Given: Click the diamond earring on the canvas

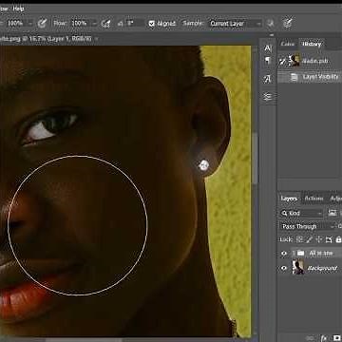Looking at the screenshot, I should pyautogui.click(x=203, y=165).
